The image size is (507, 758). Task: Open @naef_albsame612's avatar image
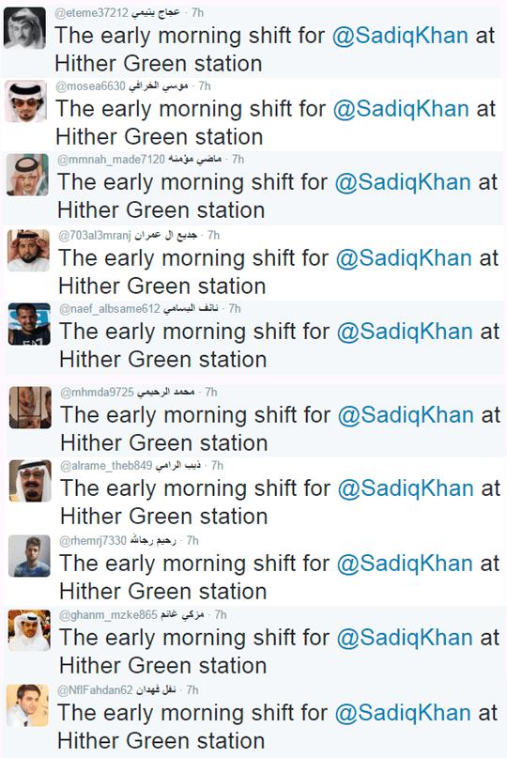click(29, 324)
